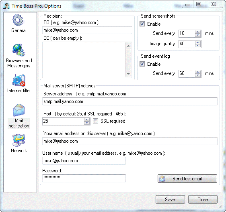Increase the Port number with up arrow

pos(86,120)
